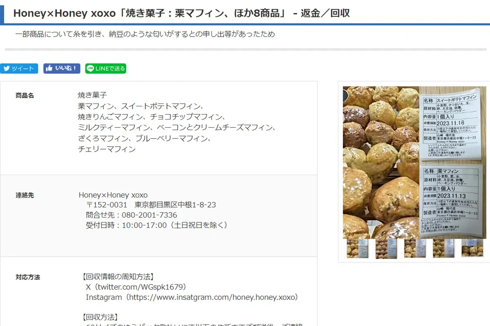Click the 対応方法 row label
Viewport: 490px width, 326px height.
click(28, 277)
